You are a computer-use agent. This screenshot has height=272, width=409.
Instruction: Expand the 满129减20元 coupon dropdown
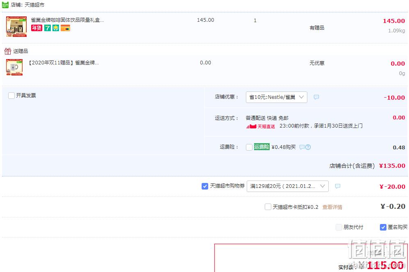coord(287,186)
